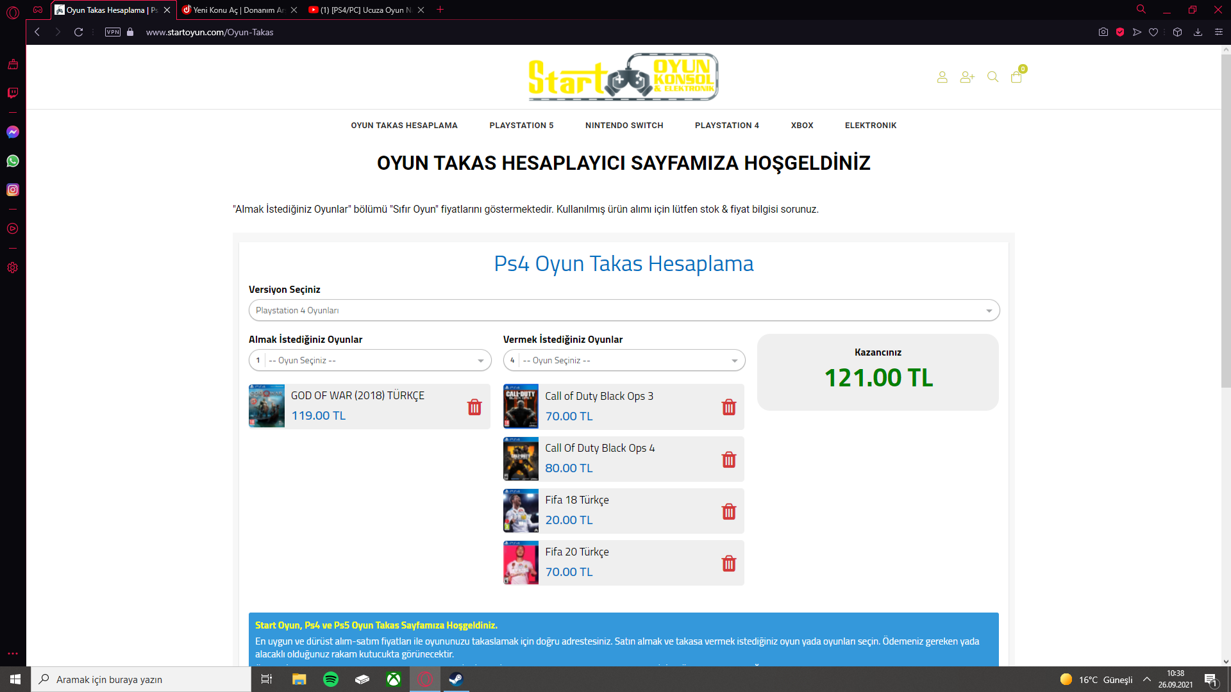Launch Spotify from the taskbar

tap(331, 679)
